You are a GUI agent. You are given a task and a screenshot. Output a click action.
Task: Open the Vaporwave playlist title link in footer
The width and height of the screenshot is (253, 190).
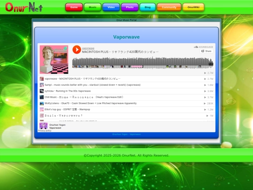(55, 128)
